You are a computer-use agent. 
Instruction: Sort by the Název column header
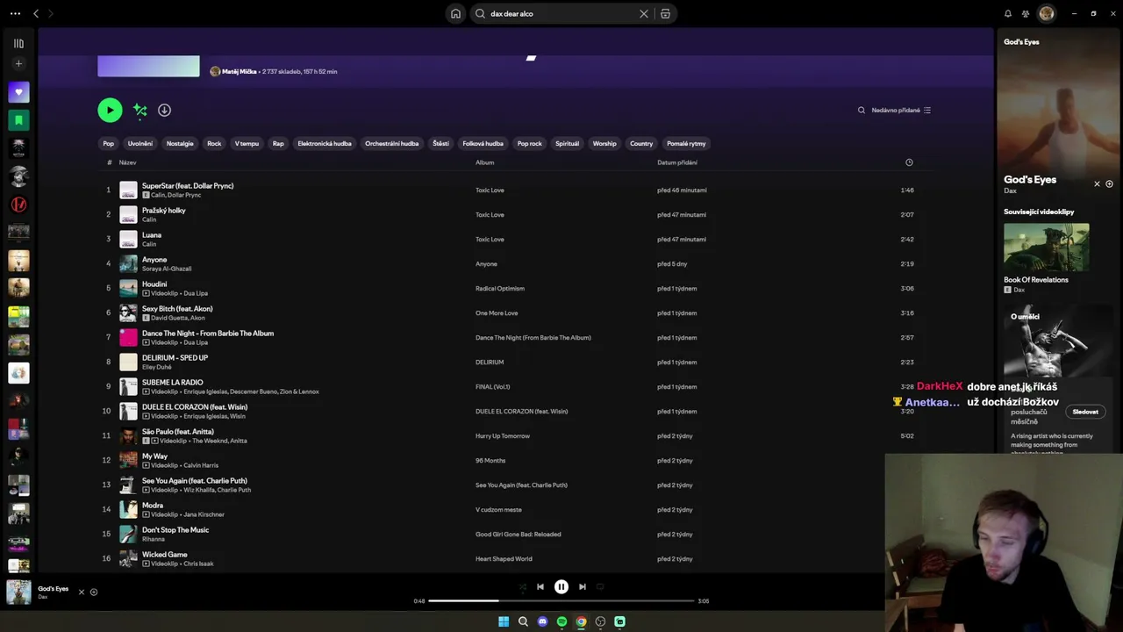tap(128, 162)
